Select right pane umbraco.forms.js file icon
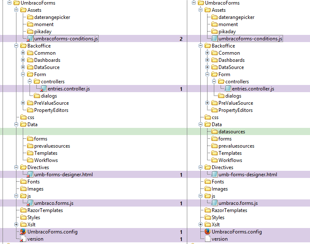The height and width of the screenshot is (244, 310). [x=214, y=203]
